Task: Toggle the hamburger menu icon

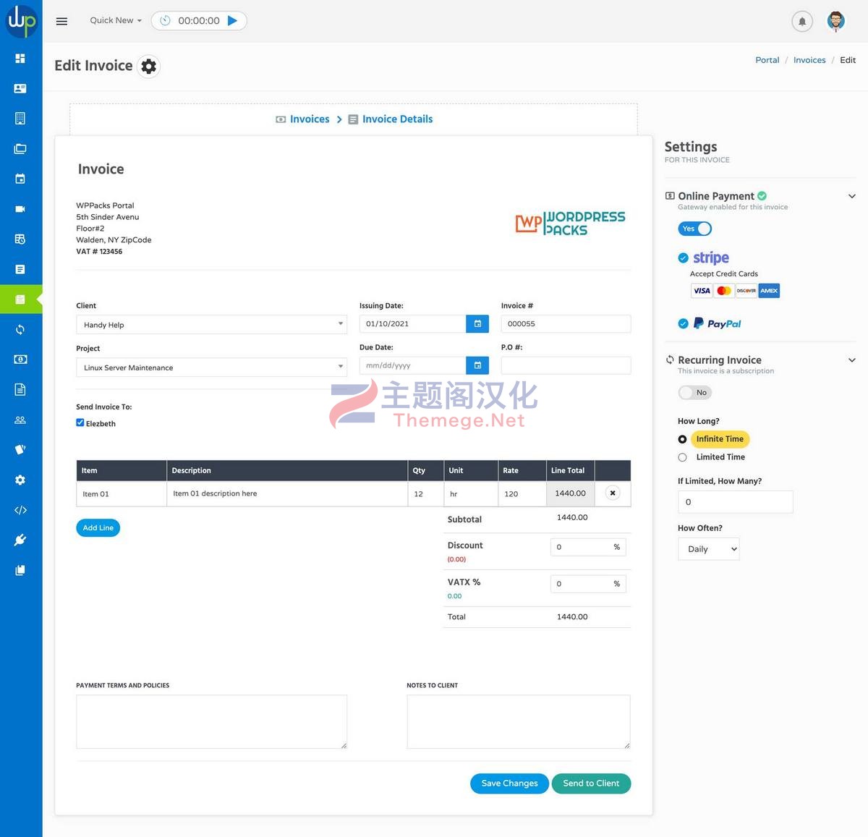Action: click(61, 21)
